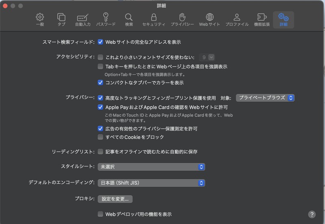
Task: Click the 設定を変更... proxy button
Action: 115,199
